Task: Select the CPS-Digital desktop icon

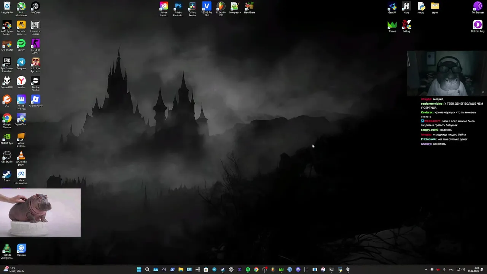Action: (7, 45)
